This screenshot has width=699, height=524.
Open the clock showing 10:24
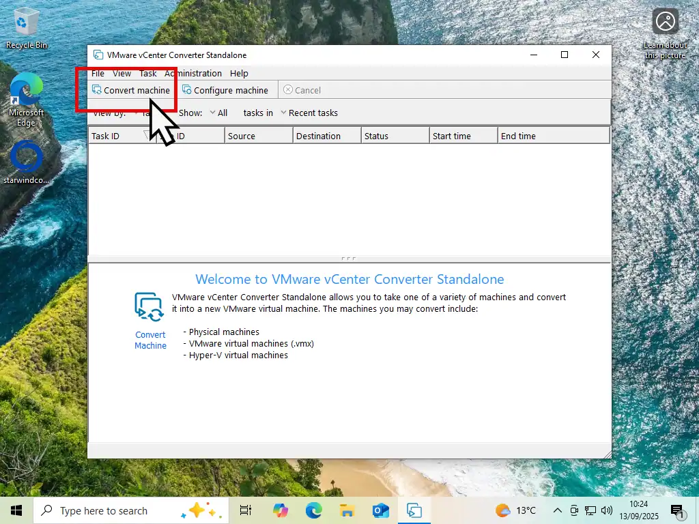click(x=638, y=510)
